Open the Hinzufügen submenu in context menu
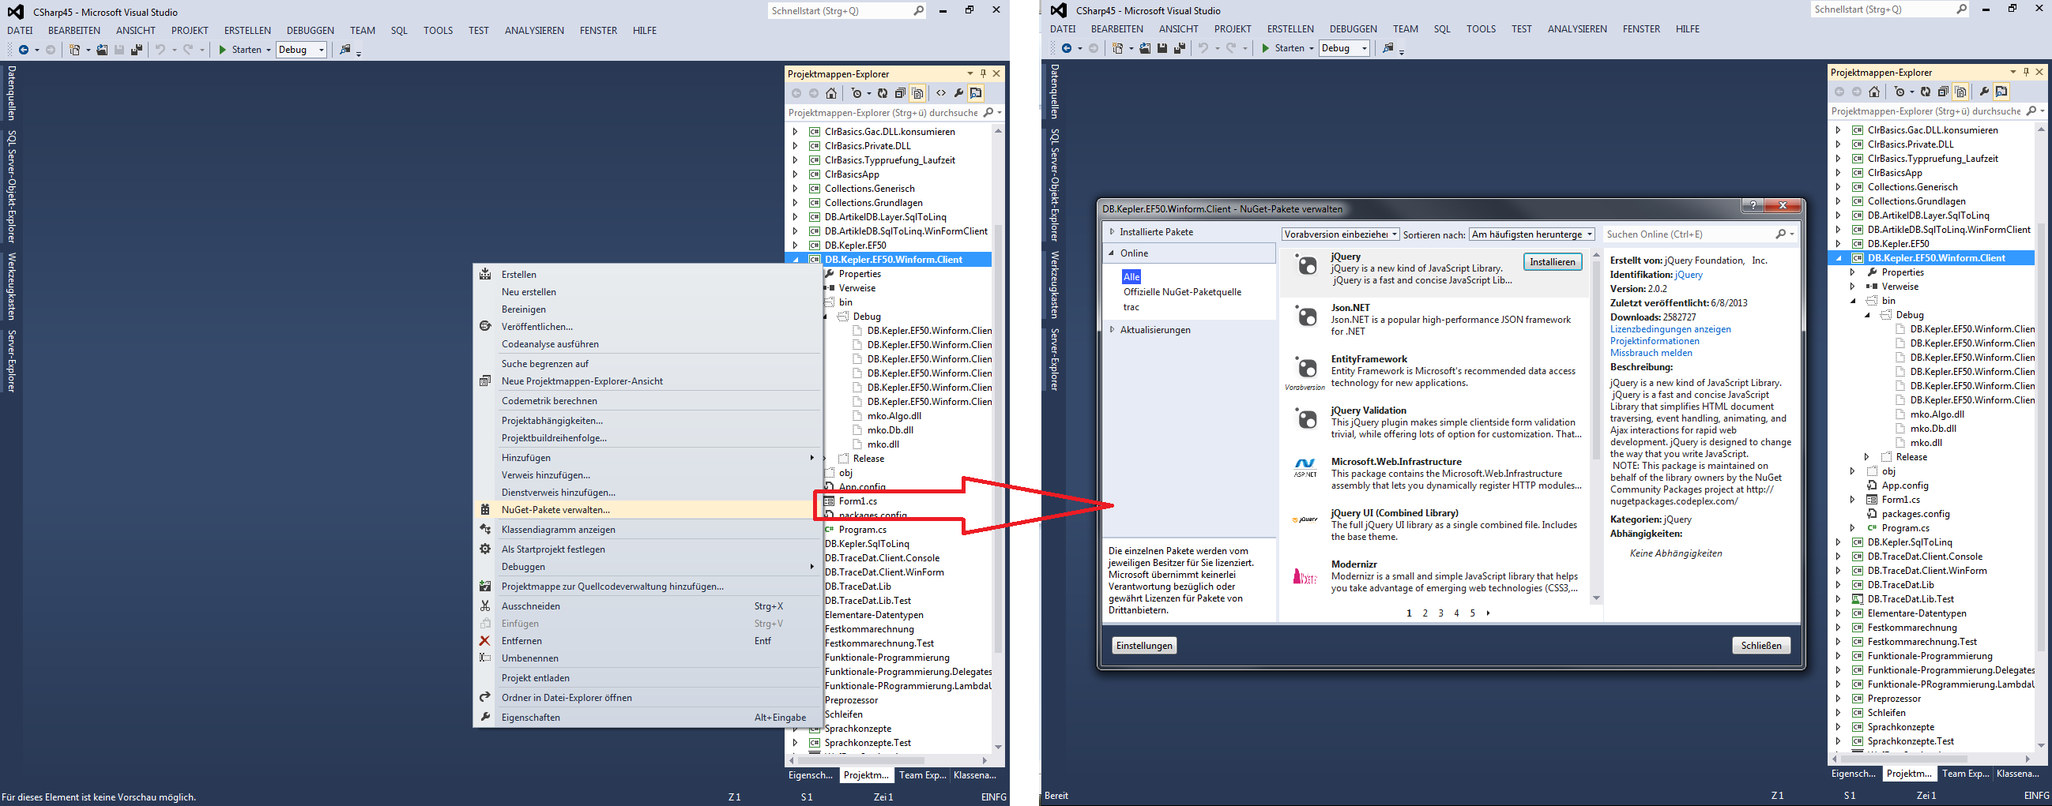2052x806 pixels. tap(647, 458)
